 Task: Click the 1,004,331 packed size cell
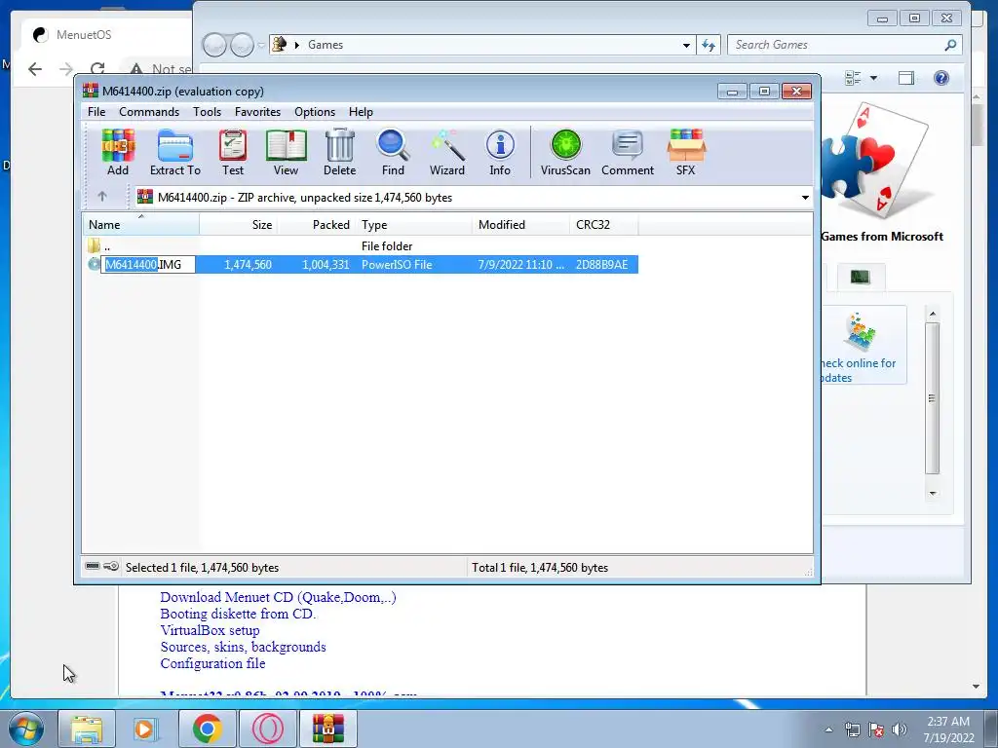pyautogui.click(x=326, y=265)
